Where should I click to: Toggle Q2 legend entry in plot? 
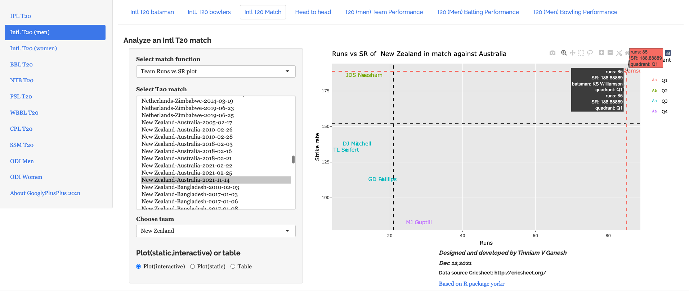(x=664, y=91)
